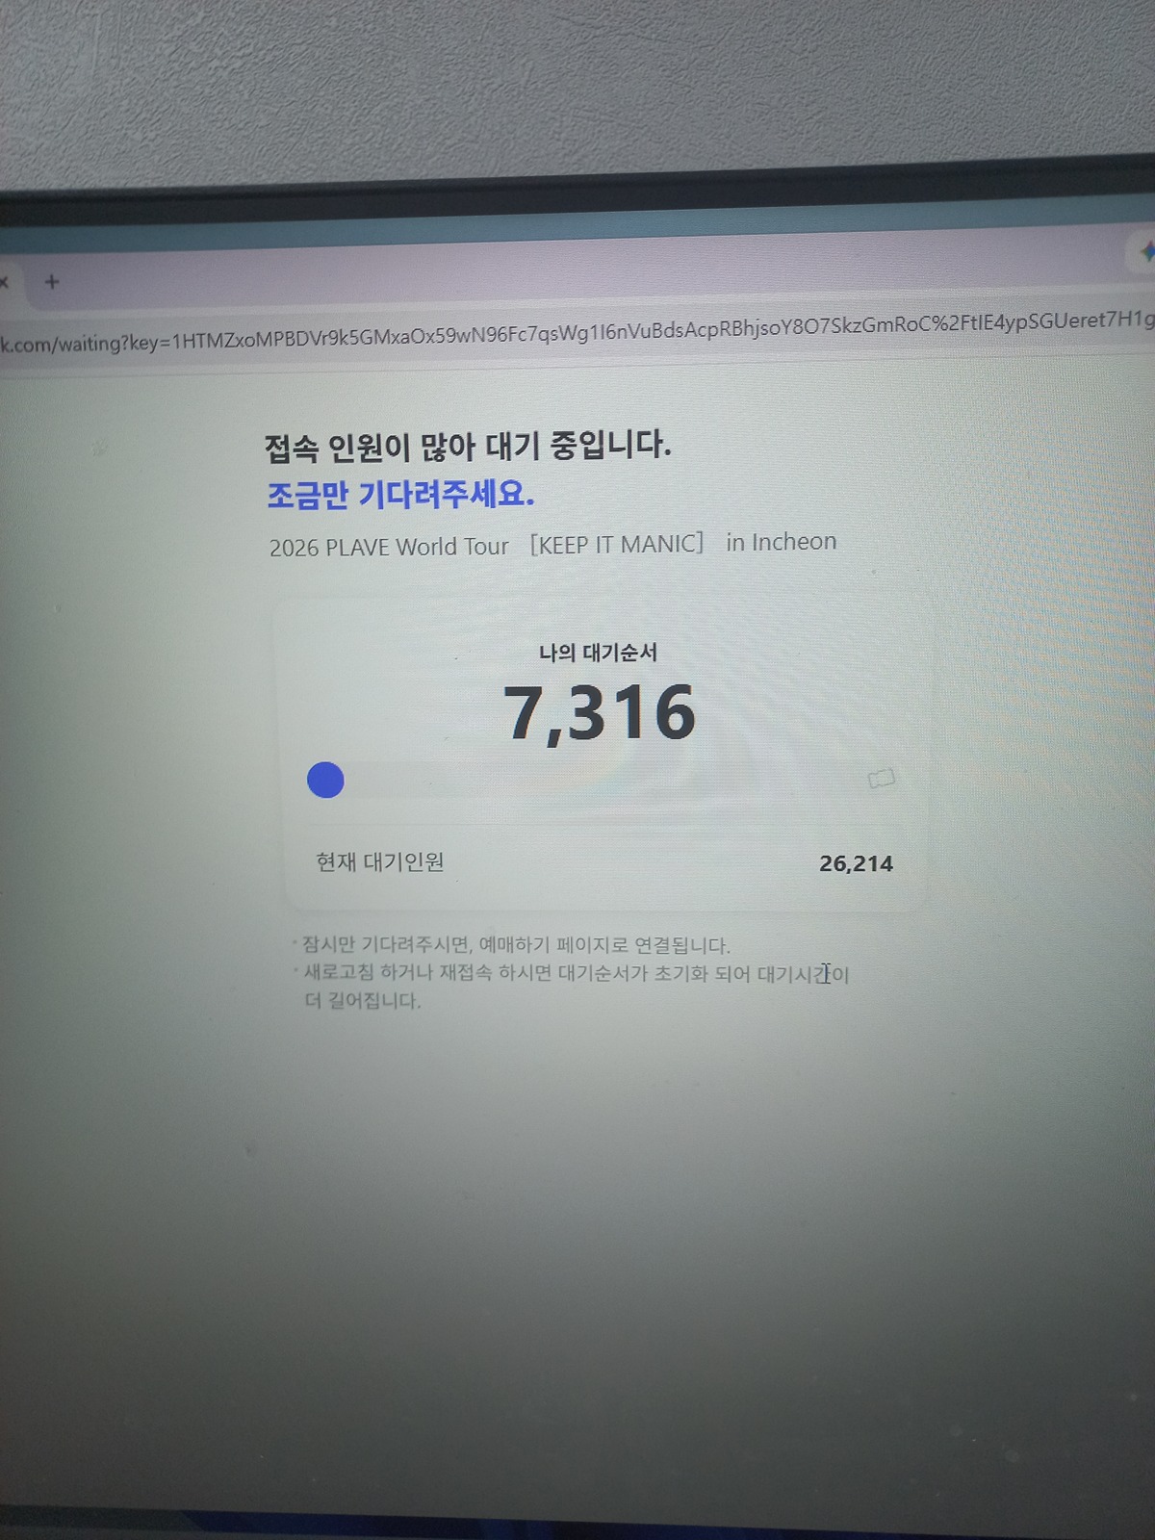Click the final line '더 길어집니다.'
The height and width of the screenshot is (1540, 1155).
tap(363, 1000)
